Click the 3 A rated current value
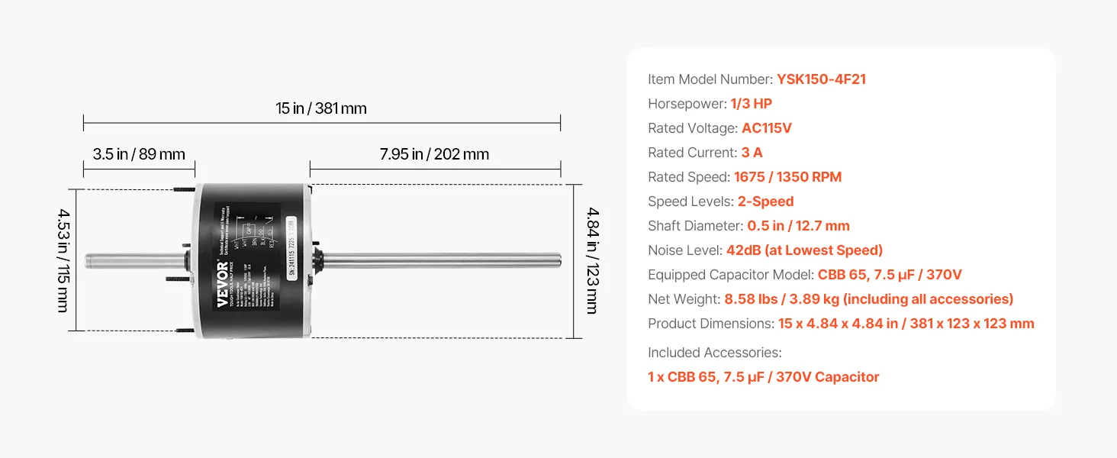This screenshot has width=1117, height=458. [x=752, y=153]
